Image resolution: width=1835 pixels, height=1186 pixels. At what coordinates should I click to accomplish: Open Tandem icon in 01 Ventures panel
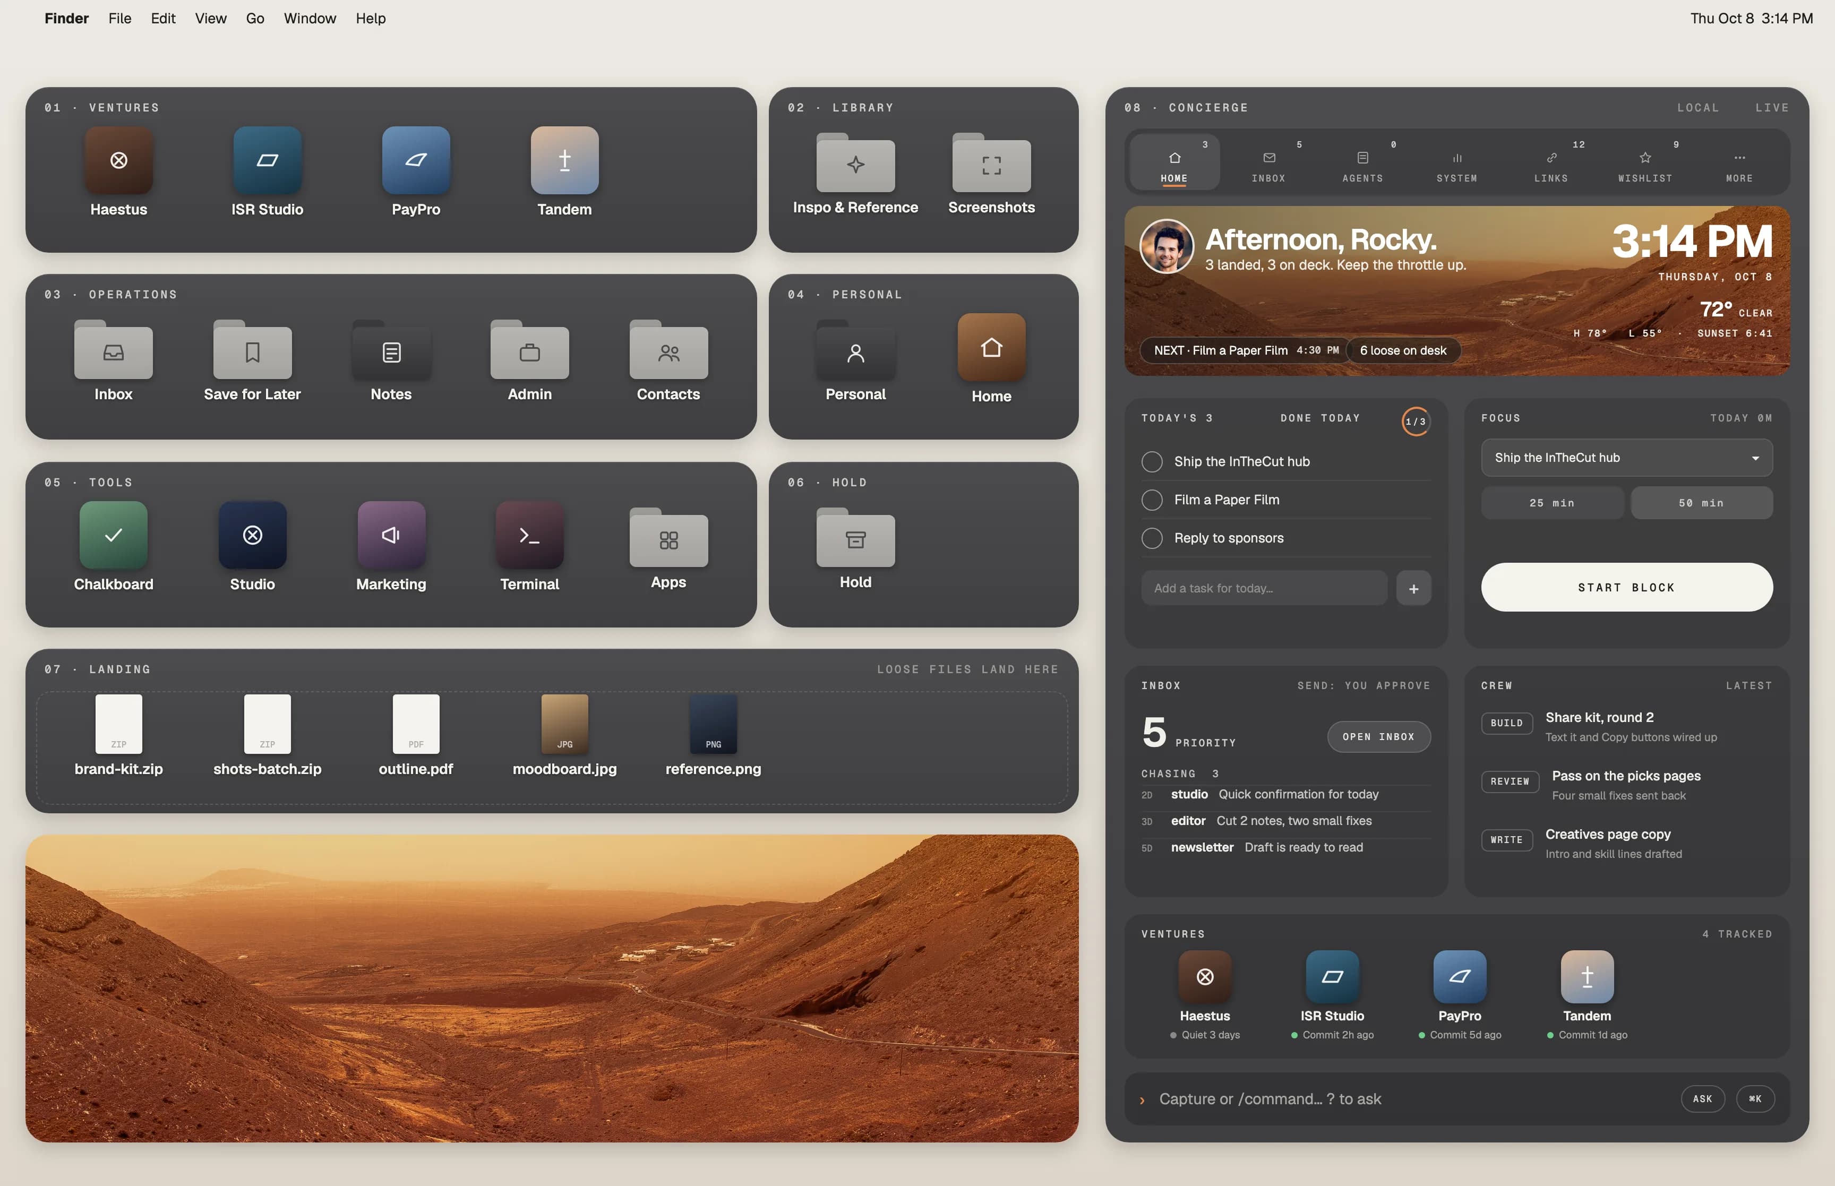tap(564, 160)
